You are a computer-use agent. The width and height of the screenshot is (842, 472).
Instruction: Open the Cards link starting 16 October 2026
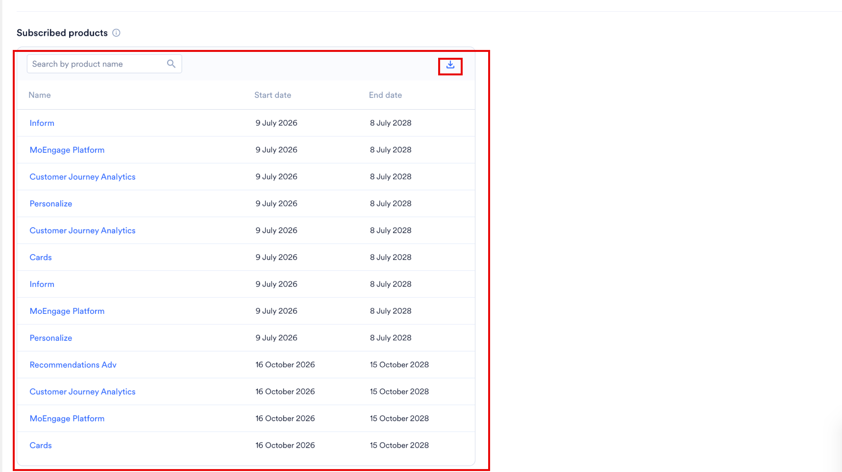(x=41, y=445)
